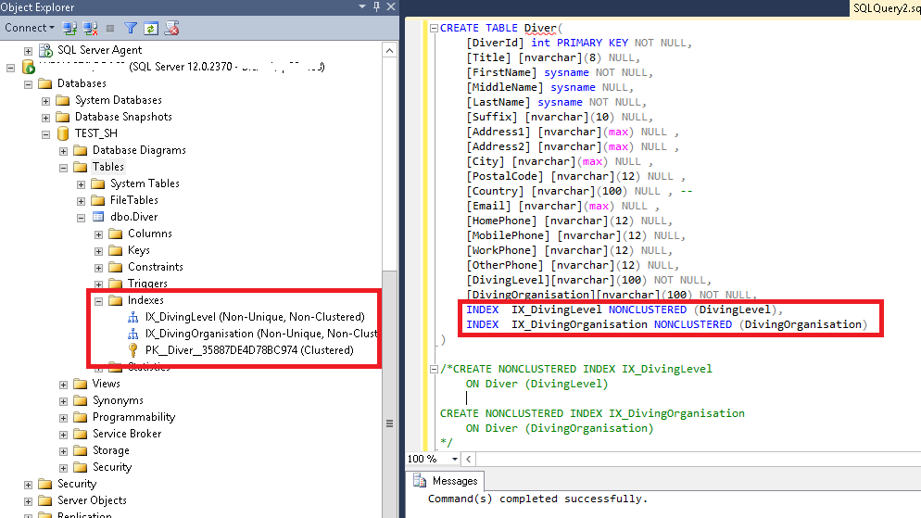Image resolution: width=921 pixels, height=518 pixels.
Task: Collapse the CREATE TABLE code block
Action: tap(433, 29)
